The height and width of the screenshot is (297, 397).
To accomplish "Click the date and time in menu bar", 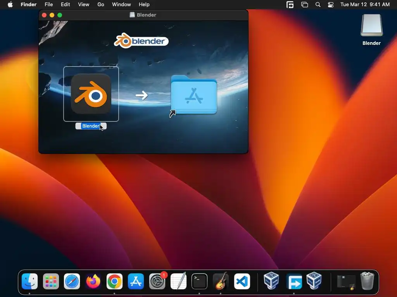I will click(365, 5).
